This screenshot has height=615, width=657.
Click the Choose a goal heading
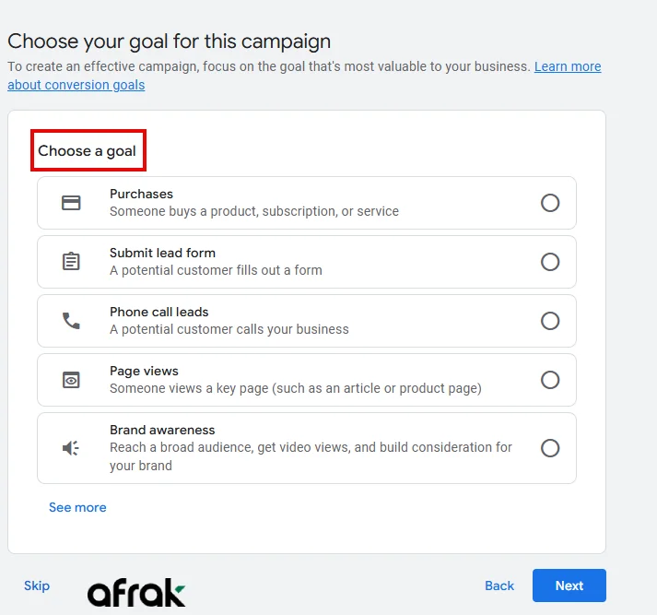pyautogui.click(x=88, y=151)
